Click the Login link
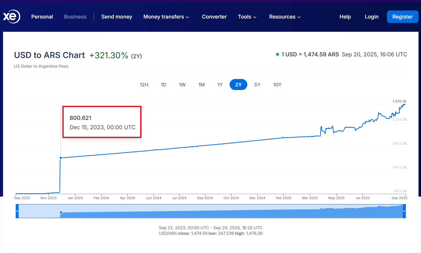Image resolution: width=421 pixels, height=253 pixels. tap(371, 17)
